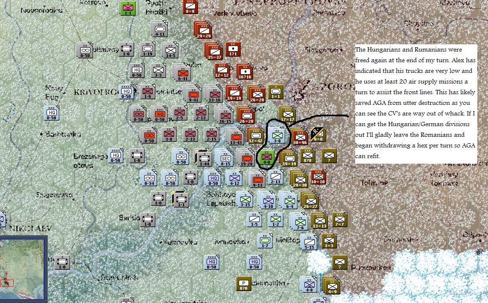Select the 9-41 panzer stack

coord(193,94)
